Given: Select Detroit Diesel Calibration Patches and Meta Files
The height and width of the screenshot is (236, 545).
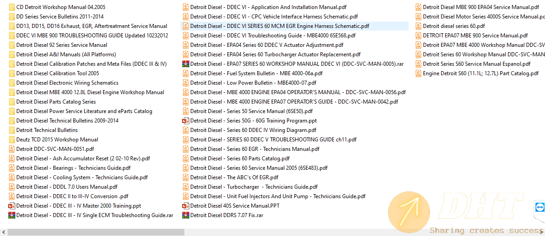Looking at the screenshot, I should click(91, 64).
